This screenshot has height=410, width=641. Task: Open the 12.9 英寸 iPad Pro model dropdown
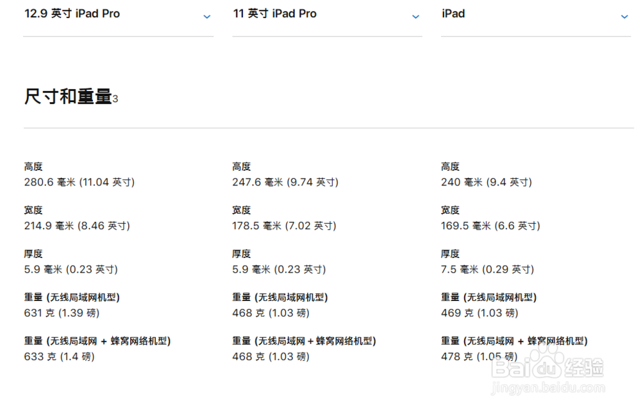(x=207, y=17)
